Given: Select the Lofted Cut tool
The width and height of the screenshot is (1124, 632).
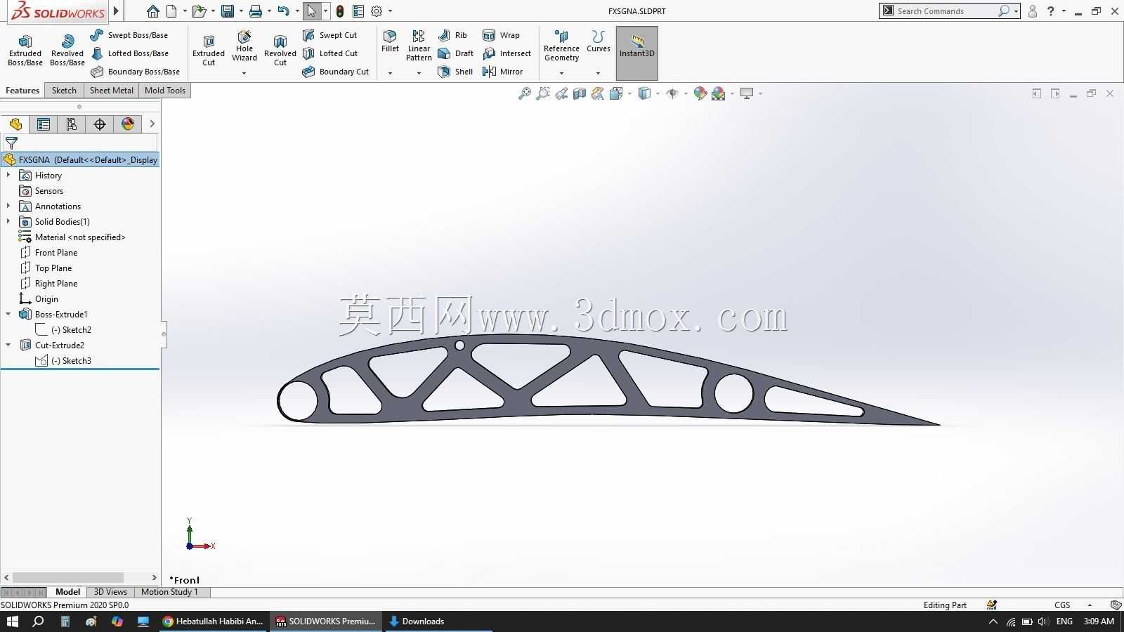Looking at the screenshot, I should coord(330,53).
